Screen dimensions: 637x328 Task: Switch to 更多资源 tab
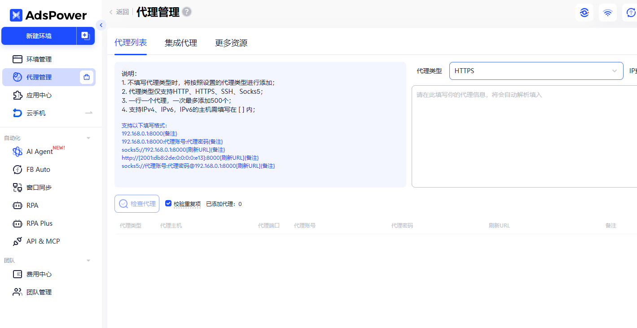(231, 43)
